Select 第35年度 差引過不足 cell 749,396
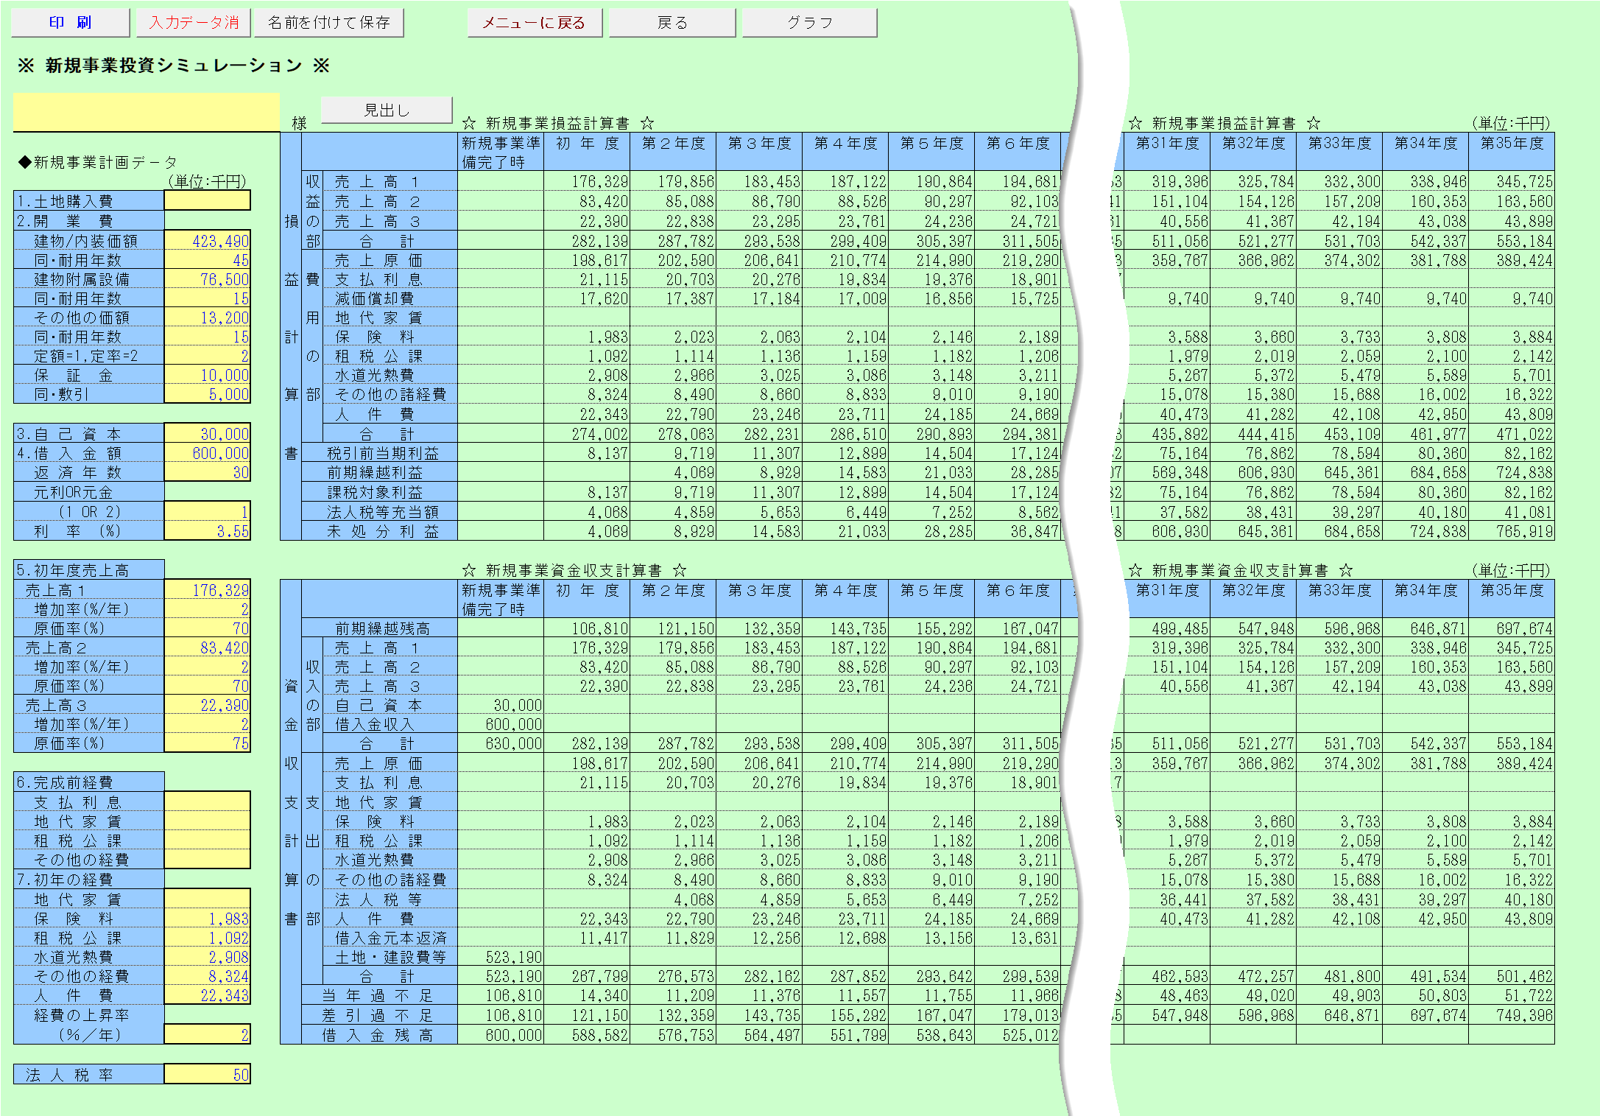 1512,1015
